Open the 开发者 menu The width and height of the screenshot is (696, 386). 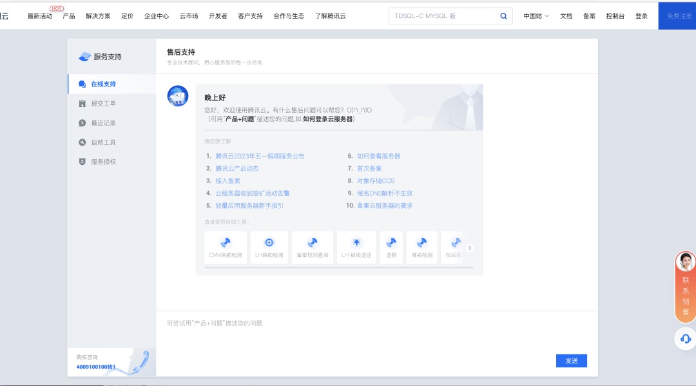click(x=218, y=16)
